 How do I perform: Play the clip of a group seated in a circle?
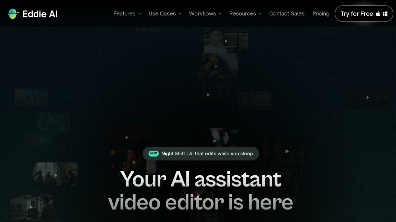pos(56,175)
